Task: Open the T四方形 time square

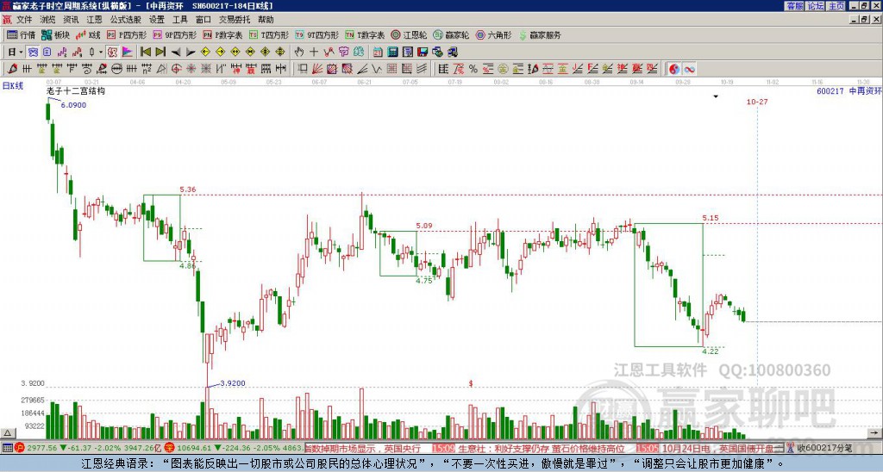Action: click(x=269, y=34)
